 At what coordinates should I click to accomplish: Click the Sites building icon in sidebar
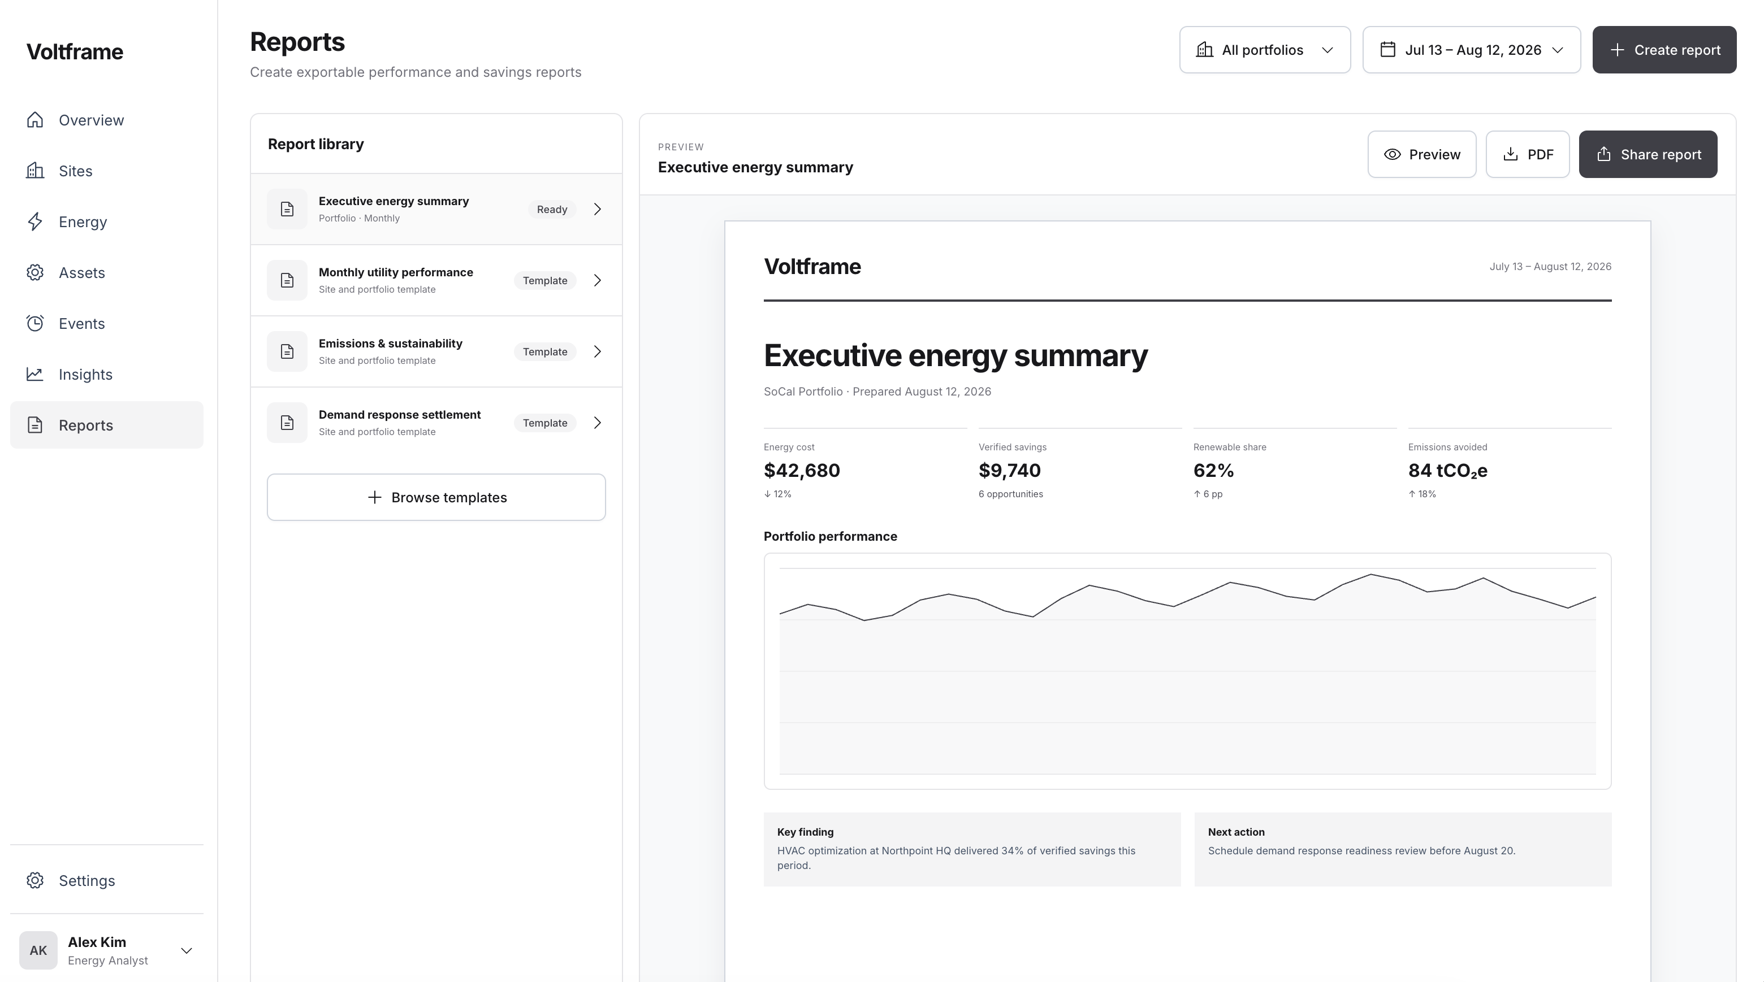point(35,171)
